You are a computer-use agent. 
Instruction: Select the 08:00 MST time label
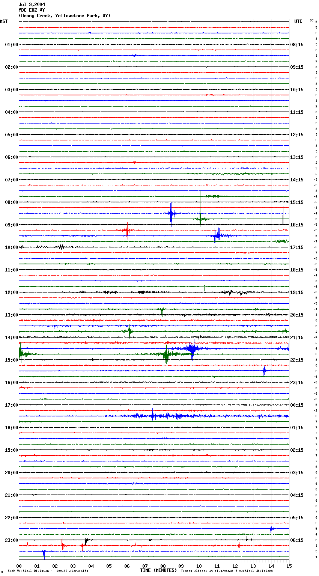[x=11, y=202]
